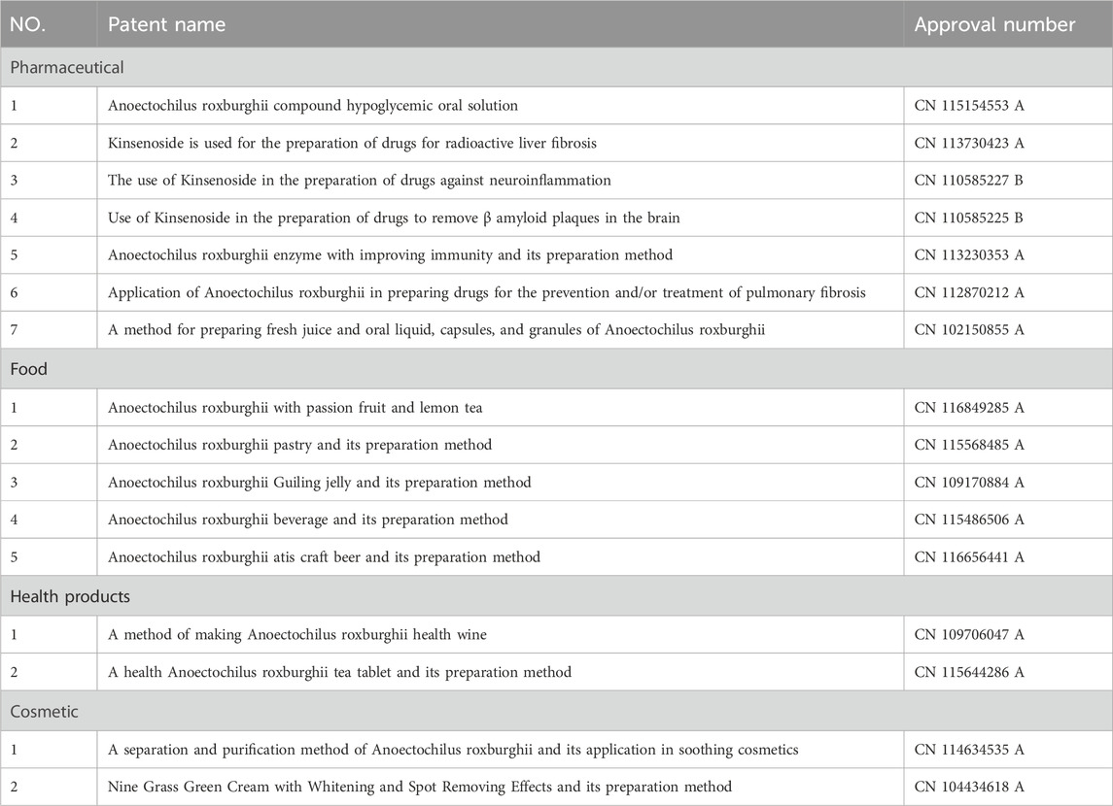Click 'compound hypoglycemic oral solution' patent name
1113x806 pixels.
coord(313,106)
